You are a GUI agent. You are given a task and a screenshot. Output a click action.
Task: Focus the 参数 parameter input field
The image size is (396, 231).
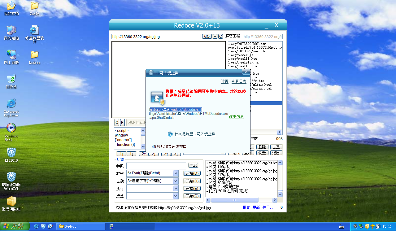coord(156,166)
